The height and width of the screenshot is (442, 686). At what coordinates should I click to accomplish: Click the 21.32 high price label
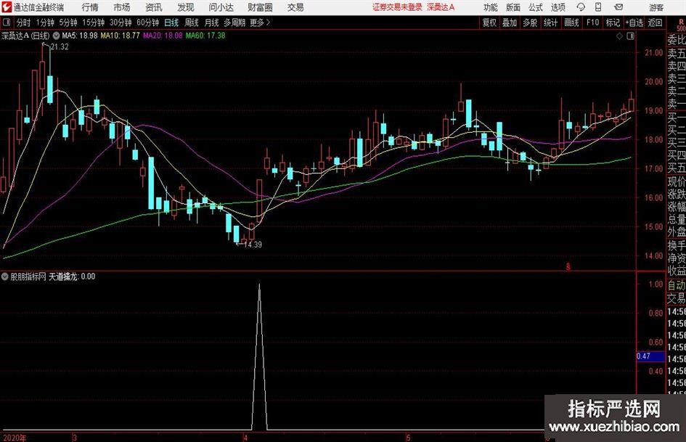(60, 47)
